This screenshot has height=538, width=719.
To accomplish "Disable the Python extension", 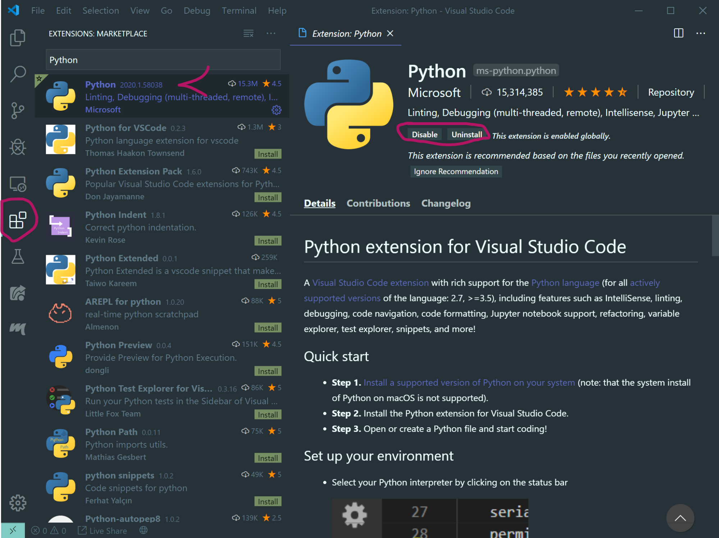I will click(425, 134).
